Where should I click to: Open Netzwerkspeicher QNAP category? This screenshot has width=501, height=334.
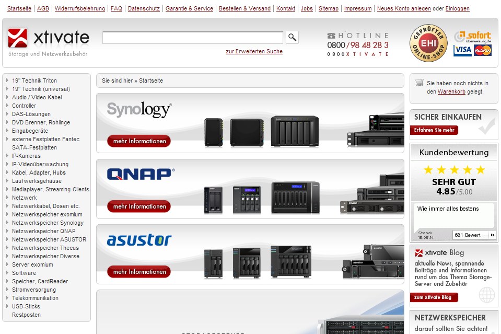pos(44,231)
